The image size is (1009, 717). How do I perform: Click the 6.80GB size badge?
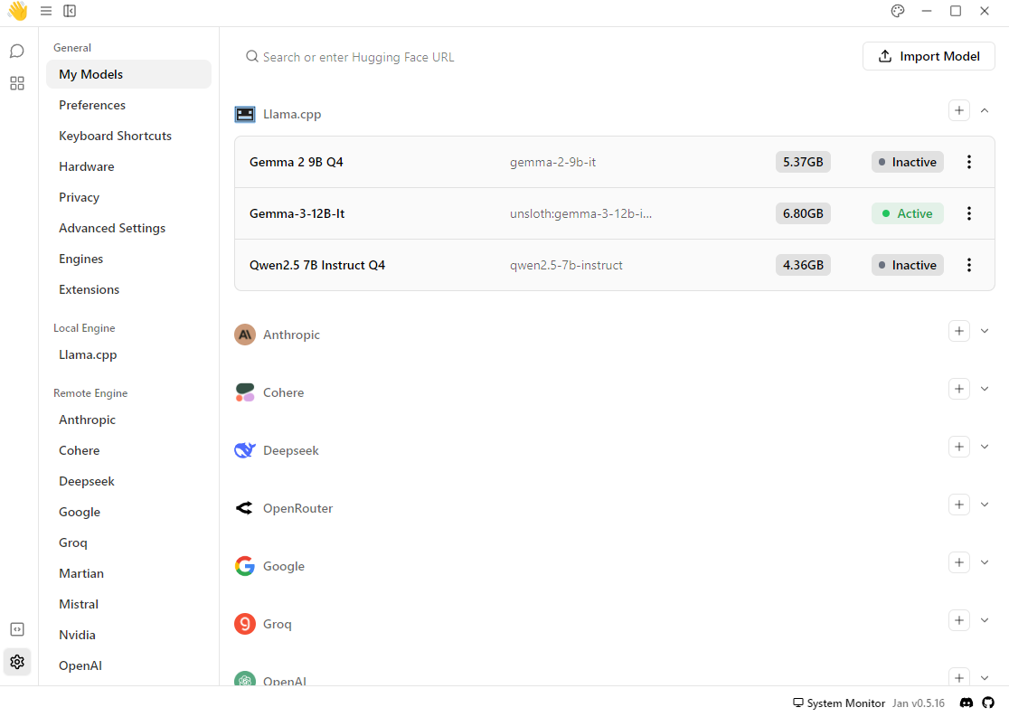(x=803, y=213)
